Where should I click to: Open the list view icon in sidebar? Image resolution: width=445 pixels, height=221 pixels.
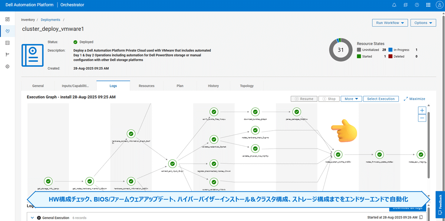pyautogui.click(x=7, y=43)
